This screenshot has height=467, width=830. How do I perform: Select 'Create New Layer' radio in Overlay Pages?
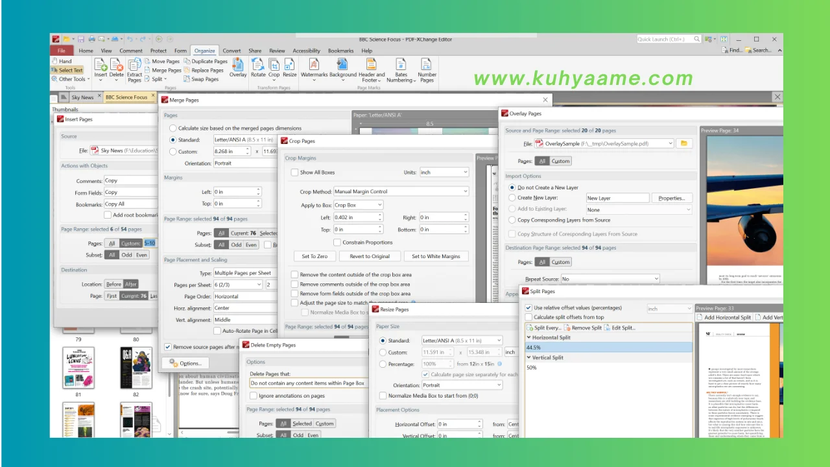point(512,198)
